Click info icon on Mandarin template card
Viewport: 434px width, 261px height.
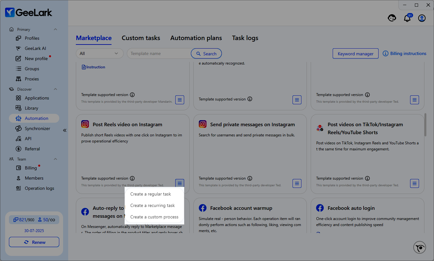[x=132, y=95]
